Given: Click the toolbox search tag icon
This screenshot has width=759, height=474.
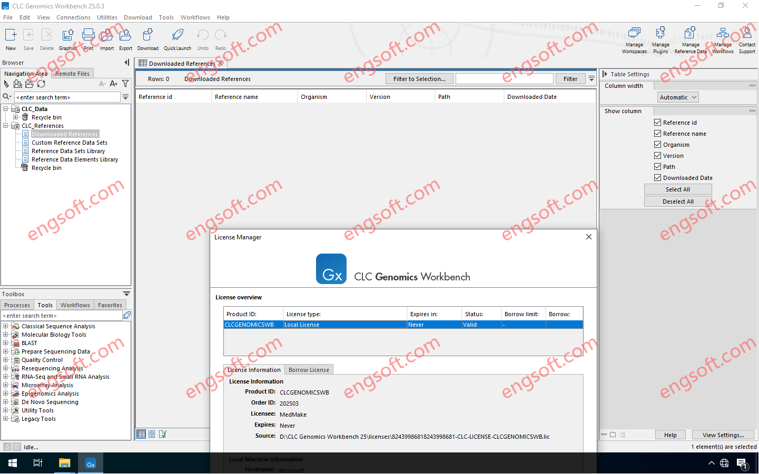Looking at the screenshot, I should 126,315.
